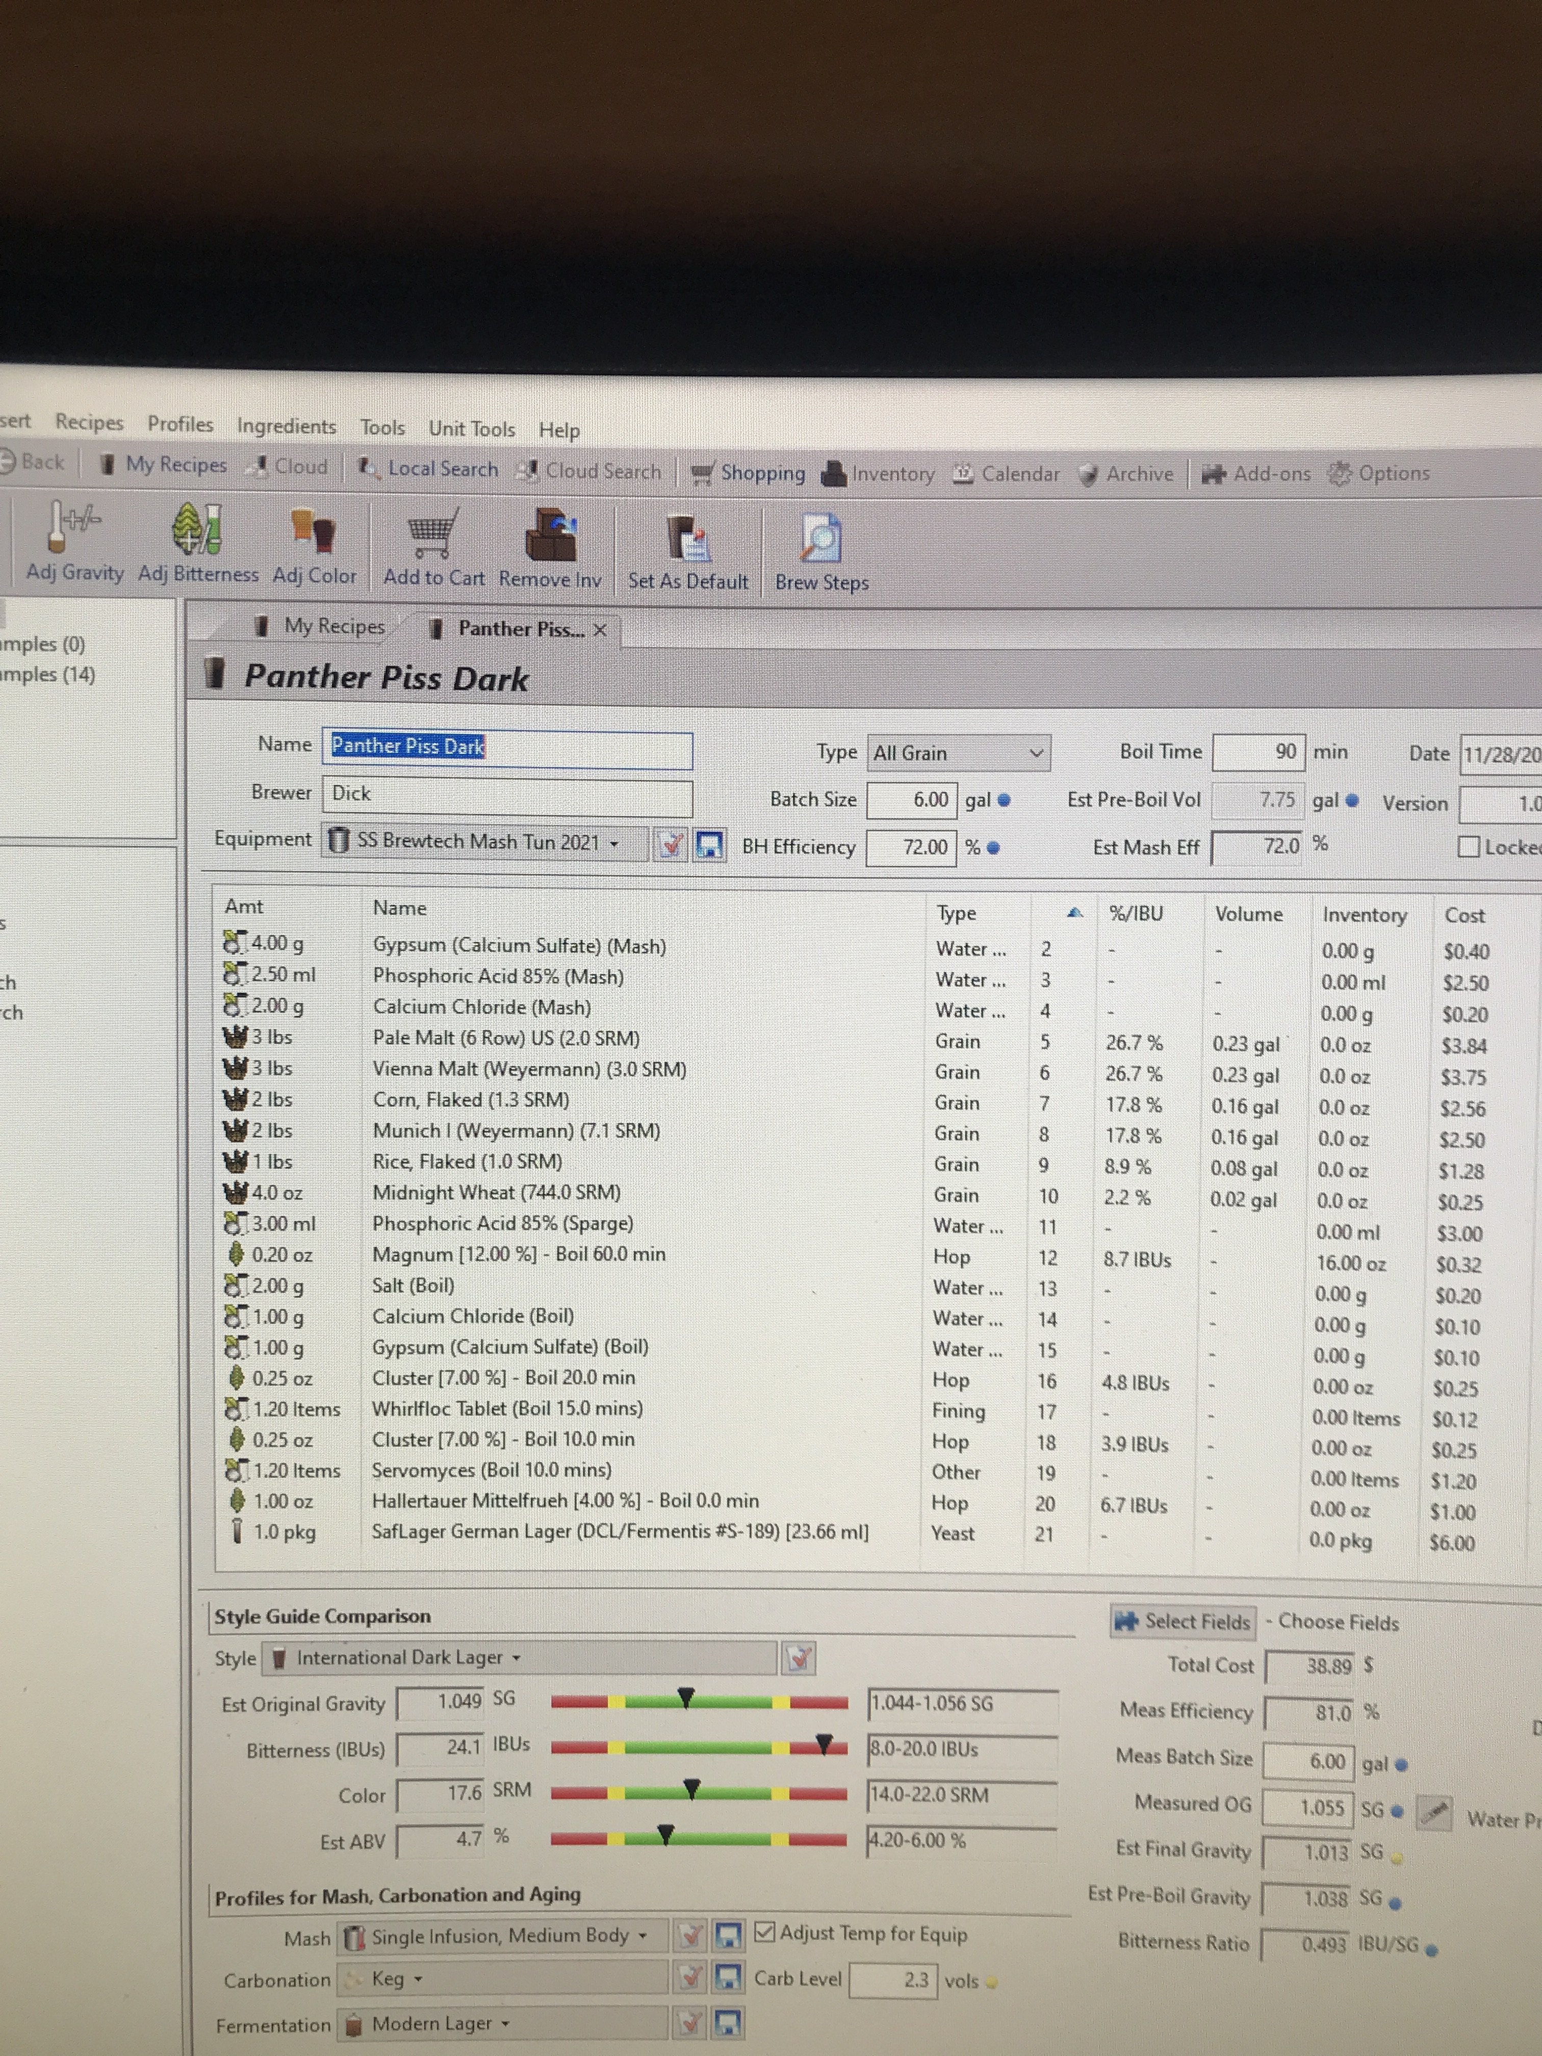The image size is (1542, 2056).
Task: Click My Recipes in the toolbar
Action: (164, 464)
